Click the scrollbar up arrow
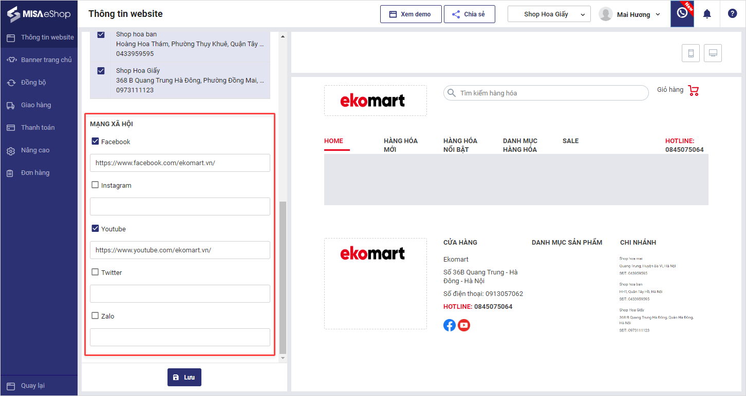Image resolution: width=746 pixels, height=396 pixels. pyautogui.click(x=283, y=36)
